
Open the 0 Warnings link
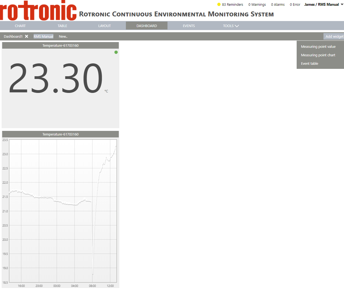click(257, 4)
